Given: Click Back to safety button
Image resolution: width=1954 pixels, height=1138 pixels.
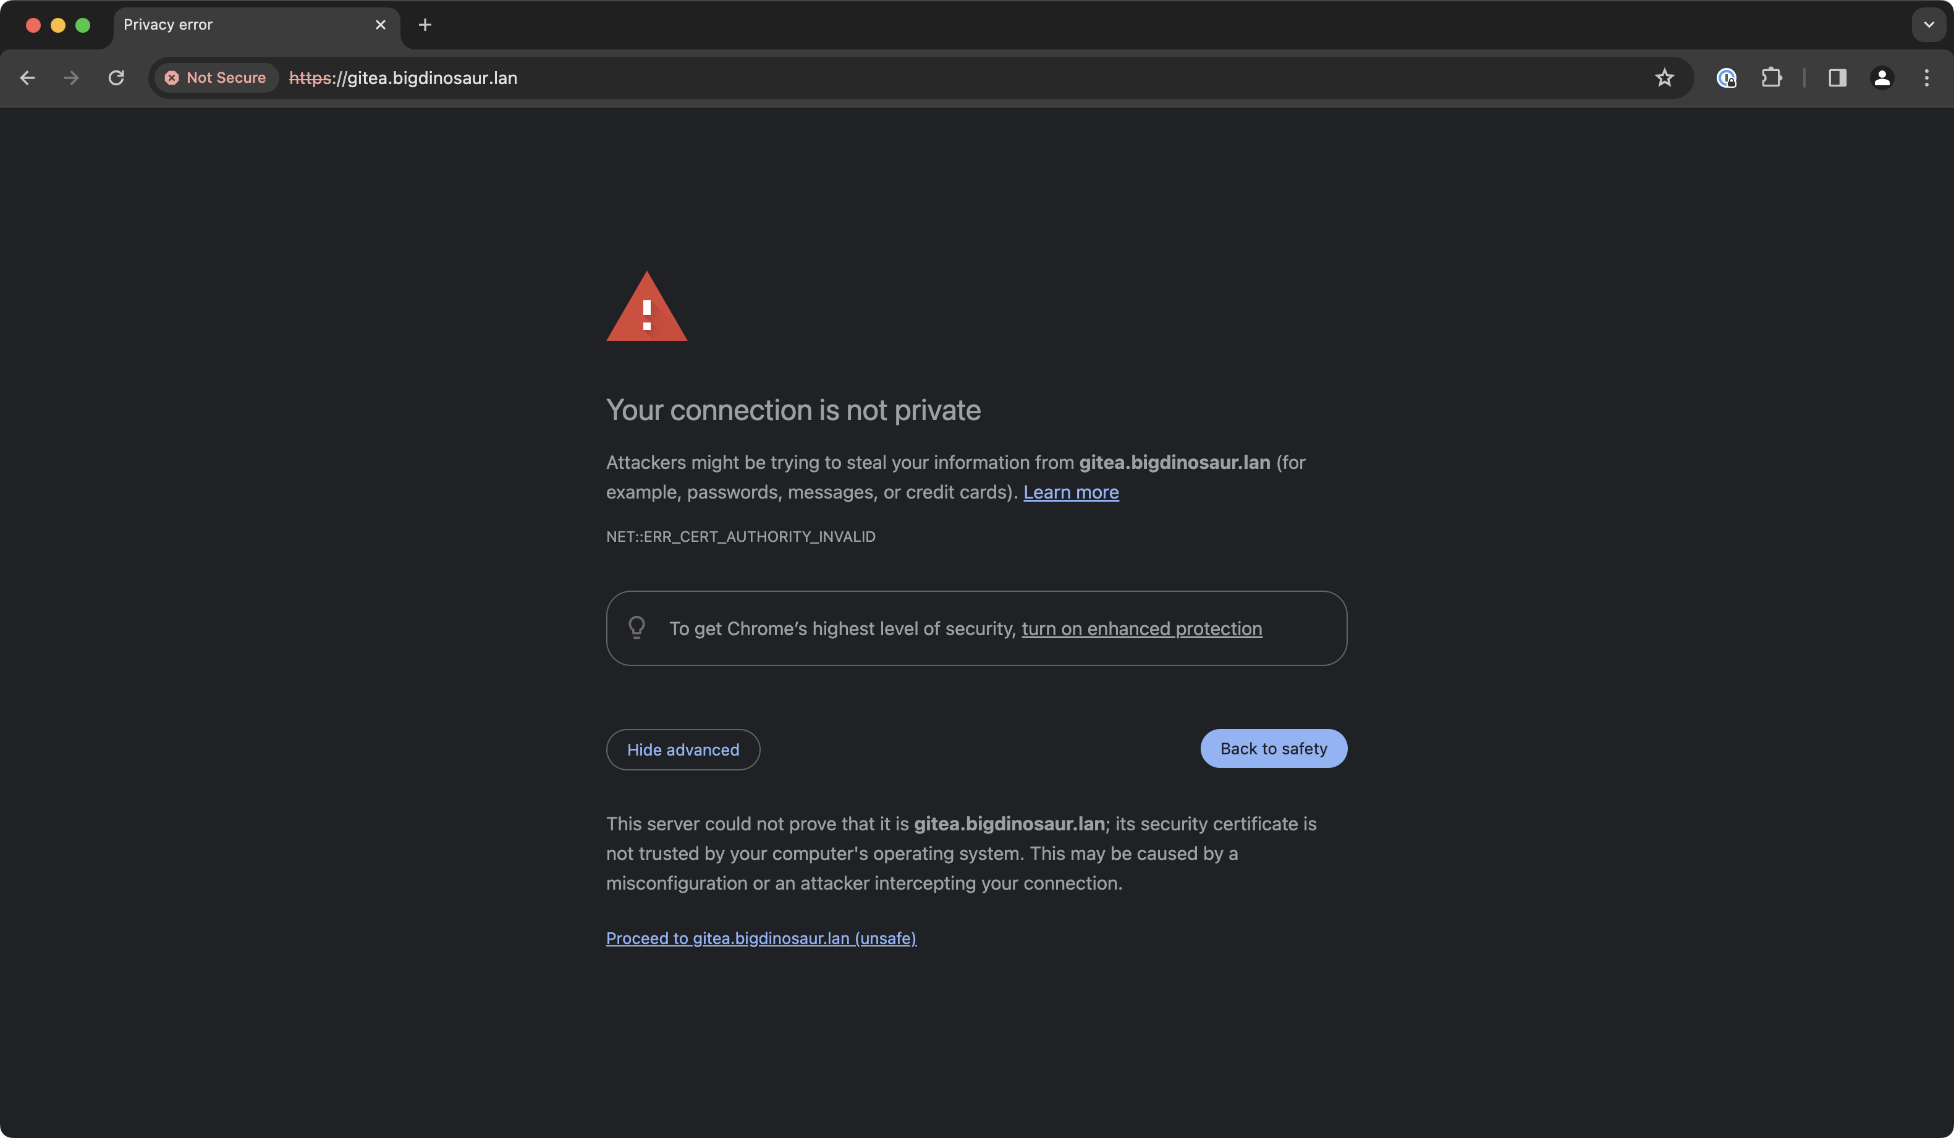Looking at the screenshot, I should click(1273, 748).
